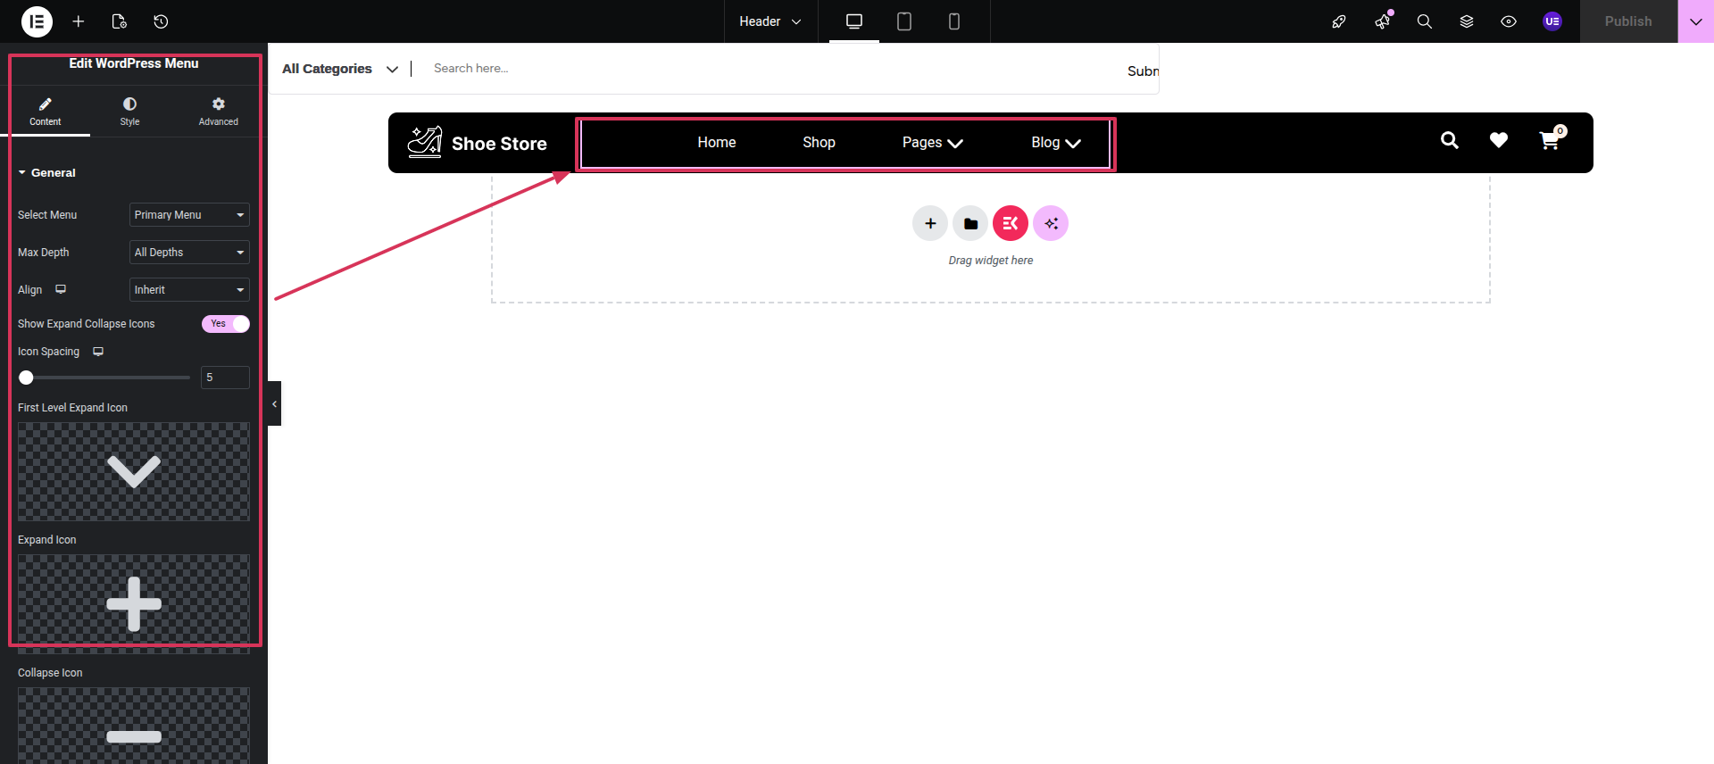Switch to the Style tab
Image resolution: width=1714 pixels, height=764 pixels.
129,112
